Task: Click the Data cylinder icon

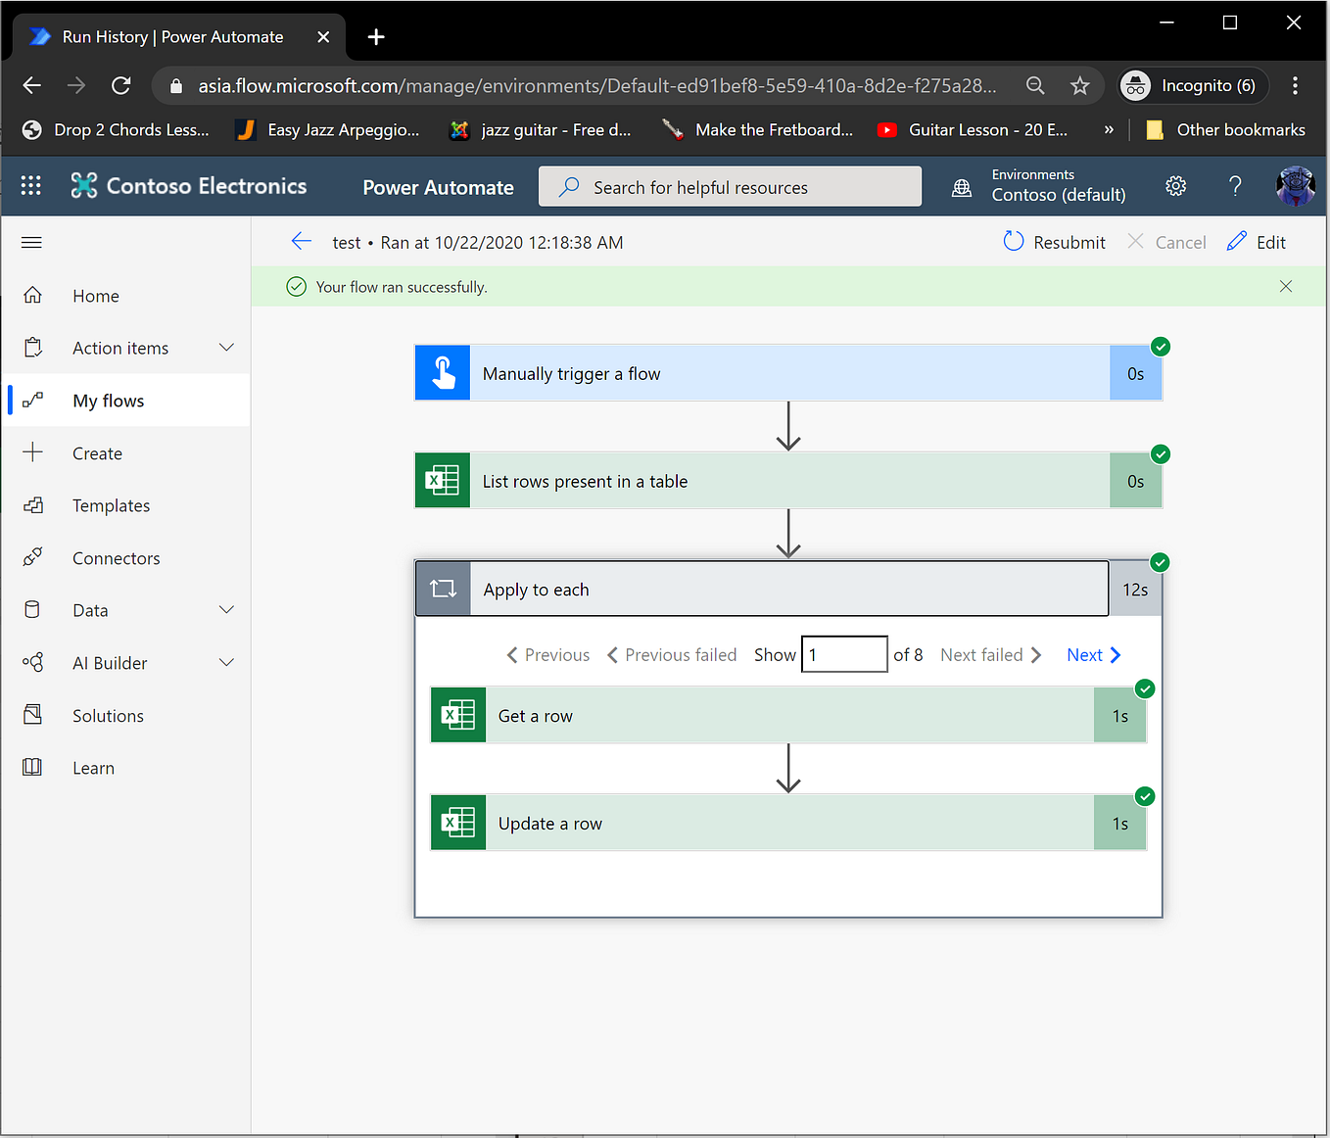Action: [x=32, y=610]
